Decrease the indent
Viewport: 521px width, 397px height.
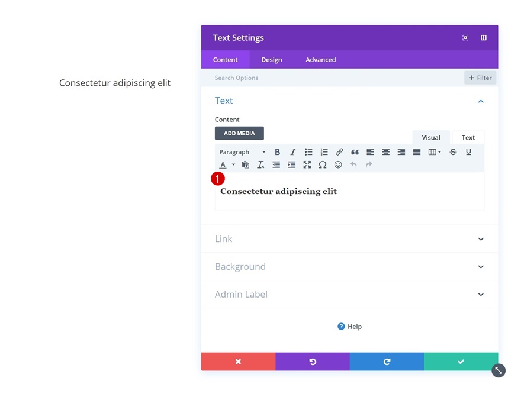276,164
